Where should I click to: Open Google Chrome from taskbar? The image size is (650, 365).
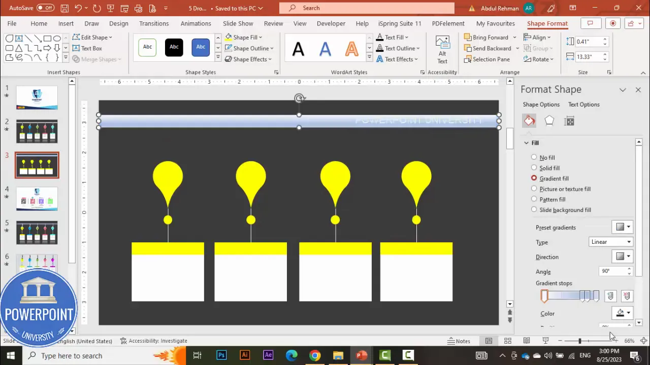315,355
